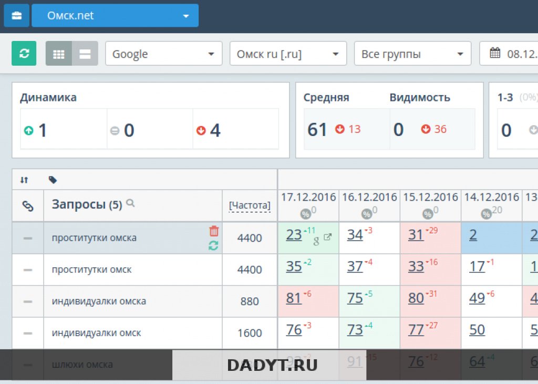This screenshot has width=538, height=384.
Task: Click the tag label icon in the table header
Action: (x=51, y=179)
